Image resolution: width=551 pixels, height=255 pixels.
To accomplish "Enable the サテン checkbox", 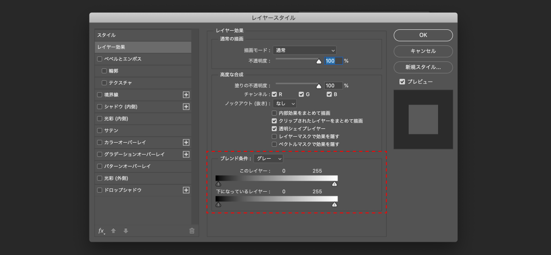I will tap(100, 131).
